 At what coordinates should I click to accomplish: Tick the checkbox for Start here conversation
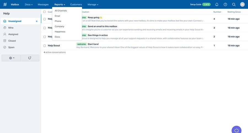(x=45, y=46)
